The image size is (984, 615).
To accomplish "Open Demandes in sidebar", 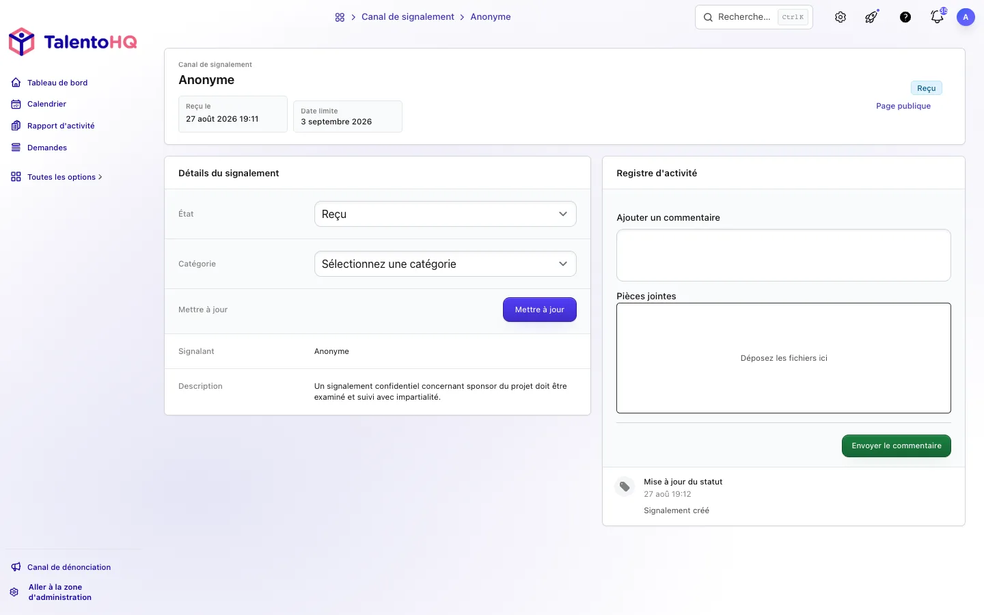I will click(x=47, y=148).
